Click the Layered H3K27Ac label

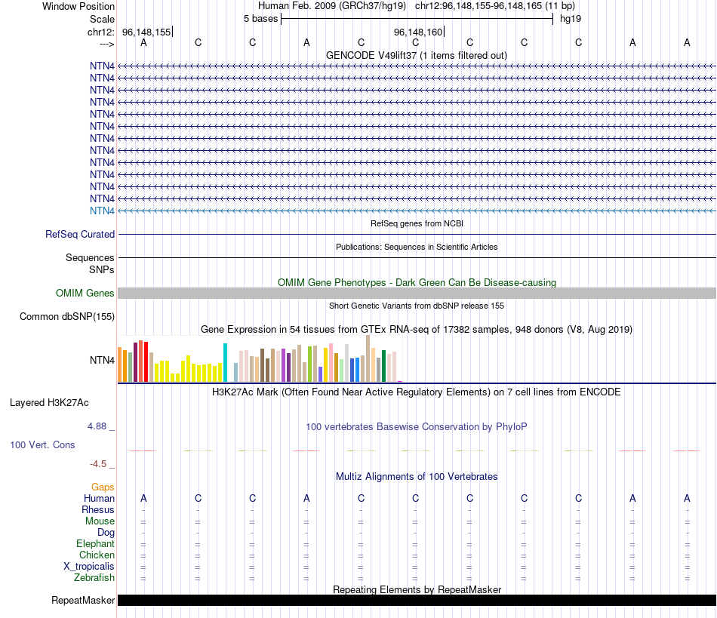pos(49,403)
